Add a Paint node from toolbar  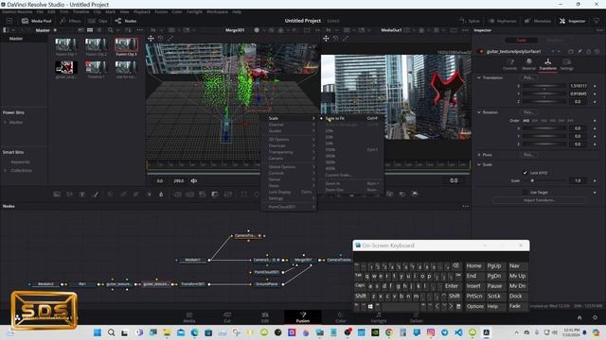click(x=95, y=195)
